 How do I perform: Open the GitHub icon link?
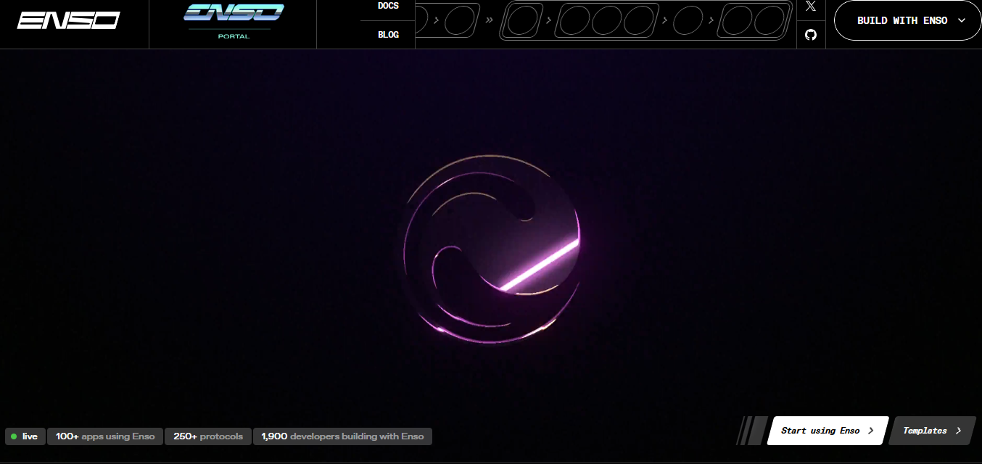coord(811,34)
